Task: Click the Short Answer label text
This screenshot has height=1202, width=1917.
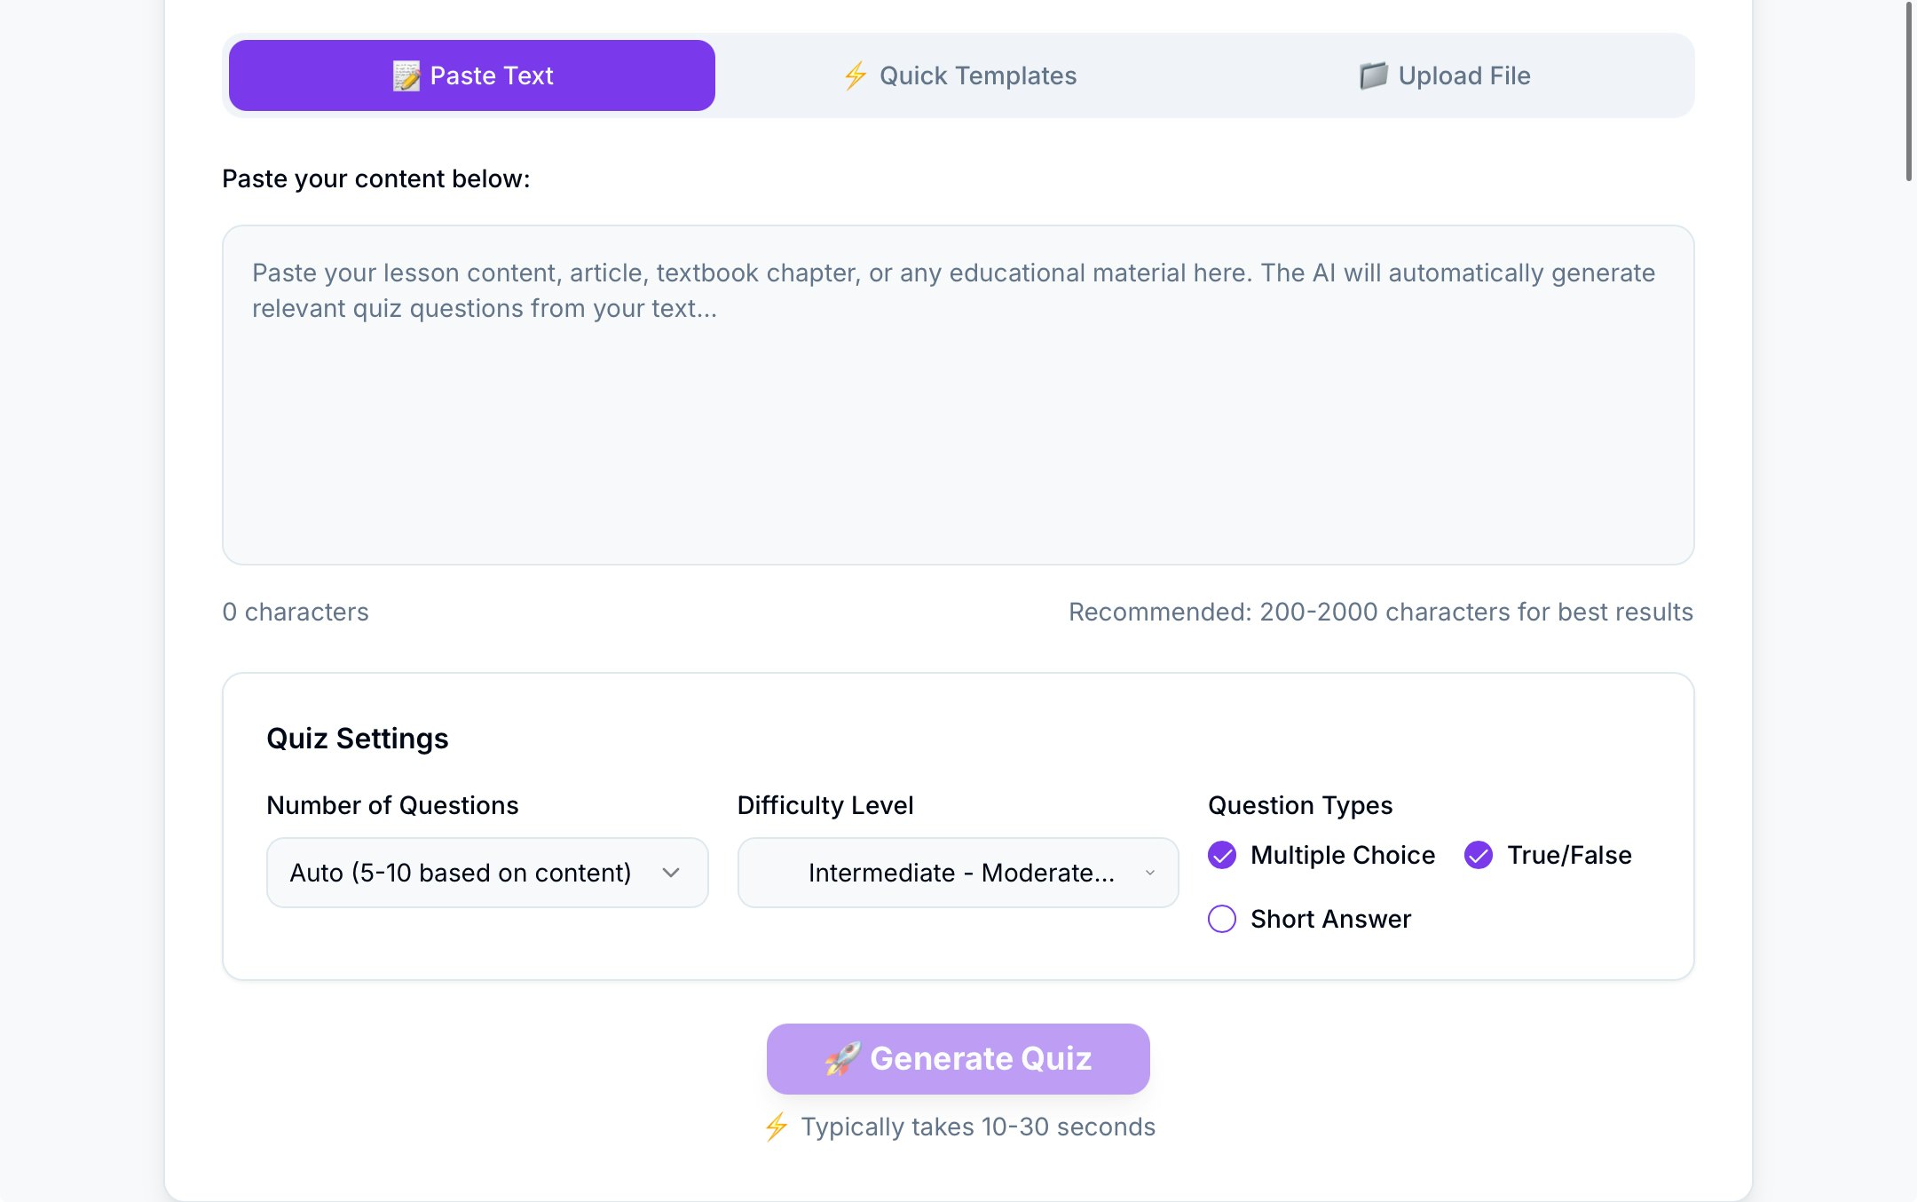Action: click(1330, 919)
